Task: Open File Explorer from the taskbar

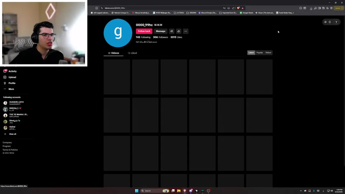Action: click(x=179, y=191)
